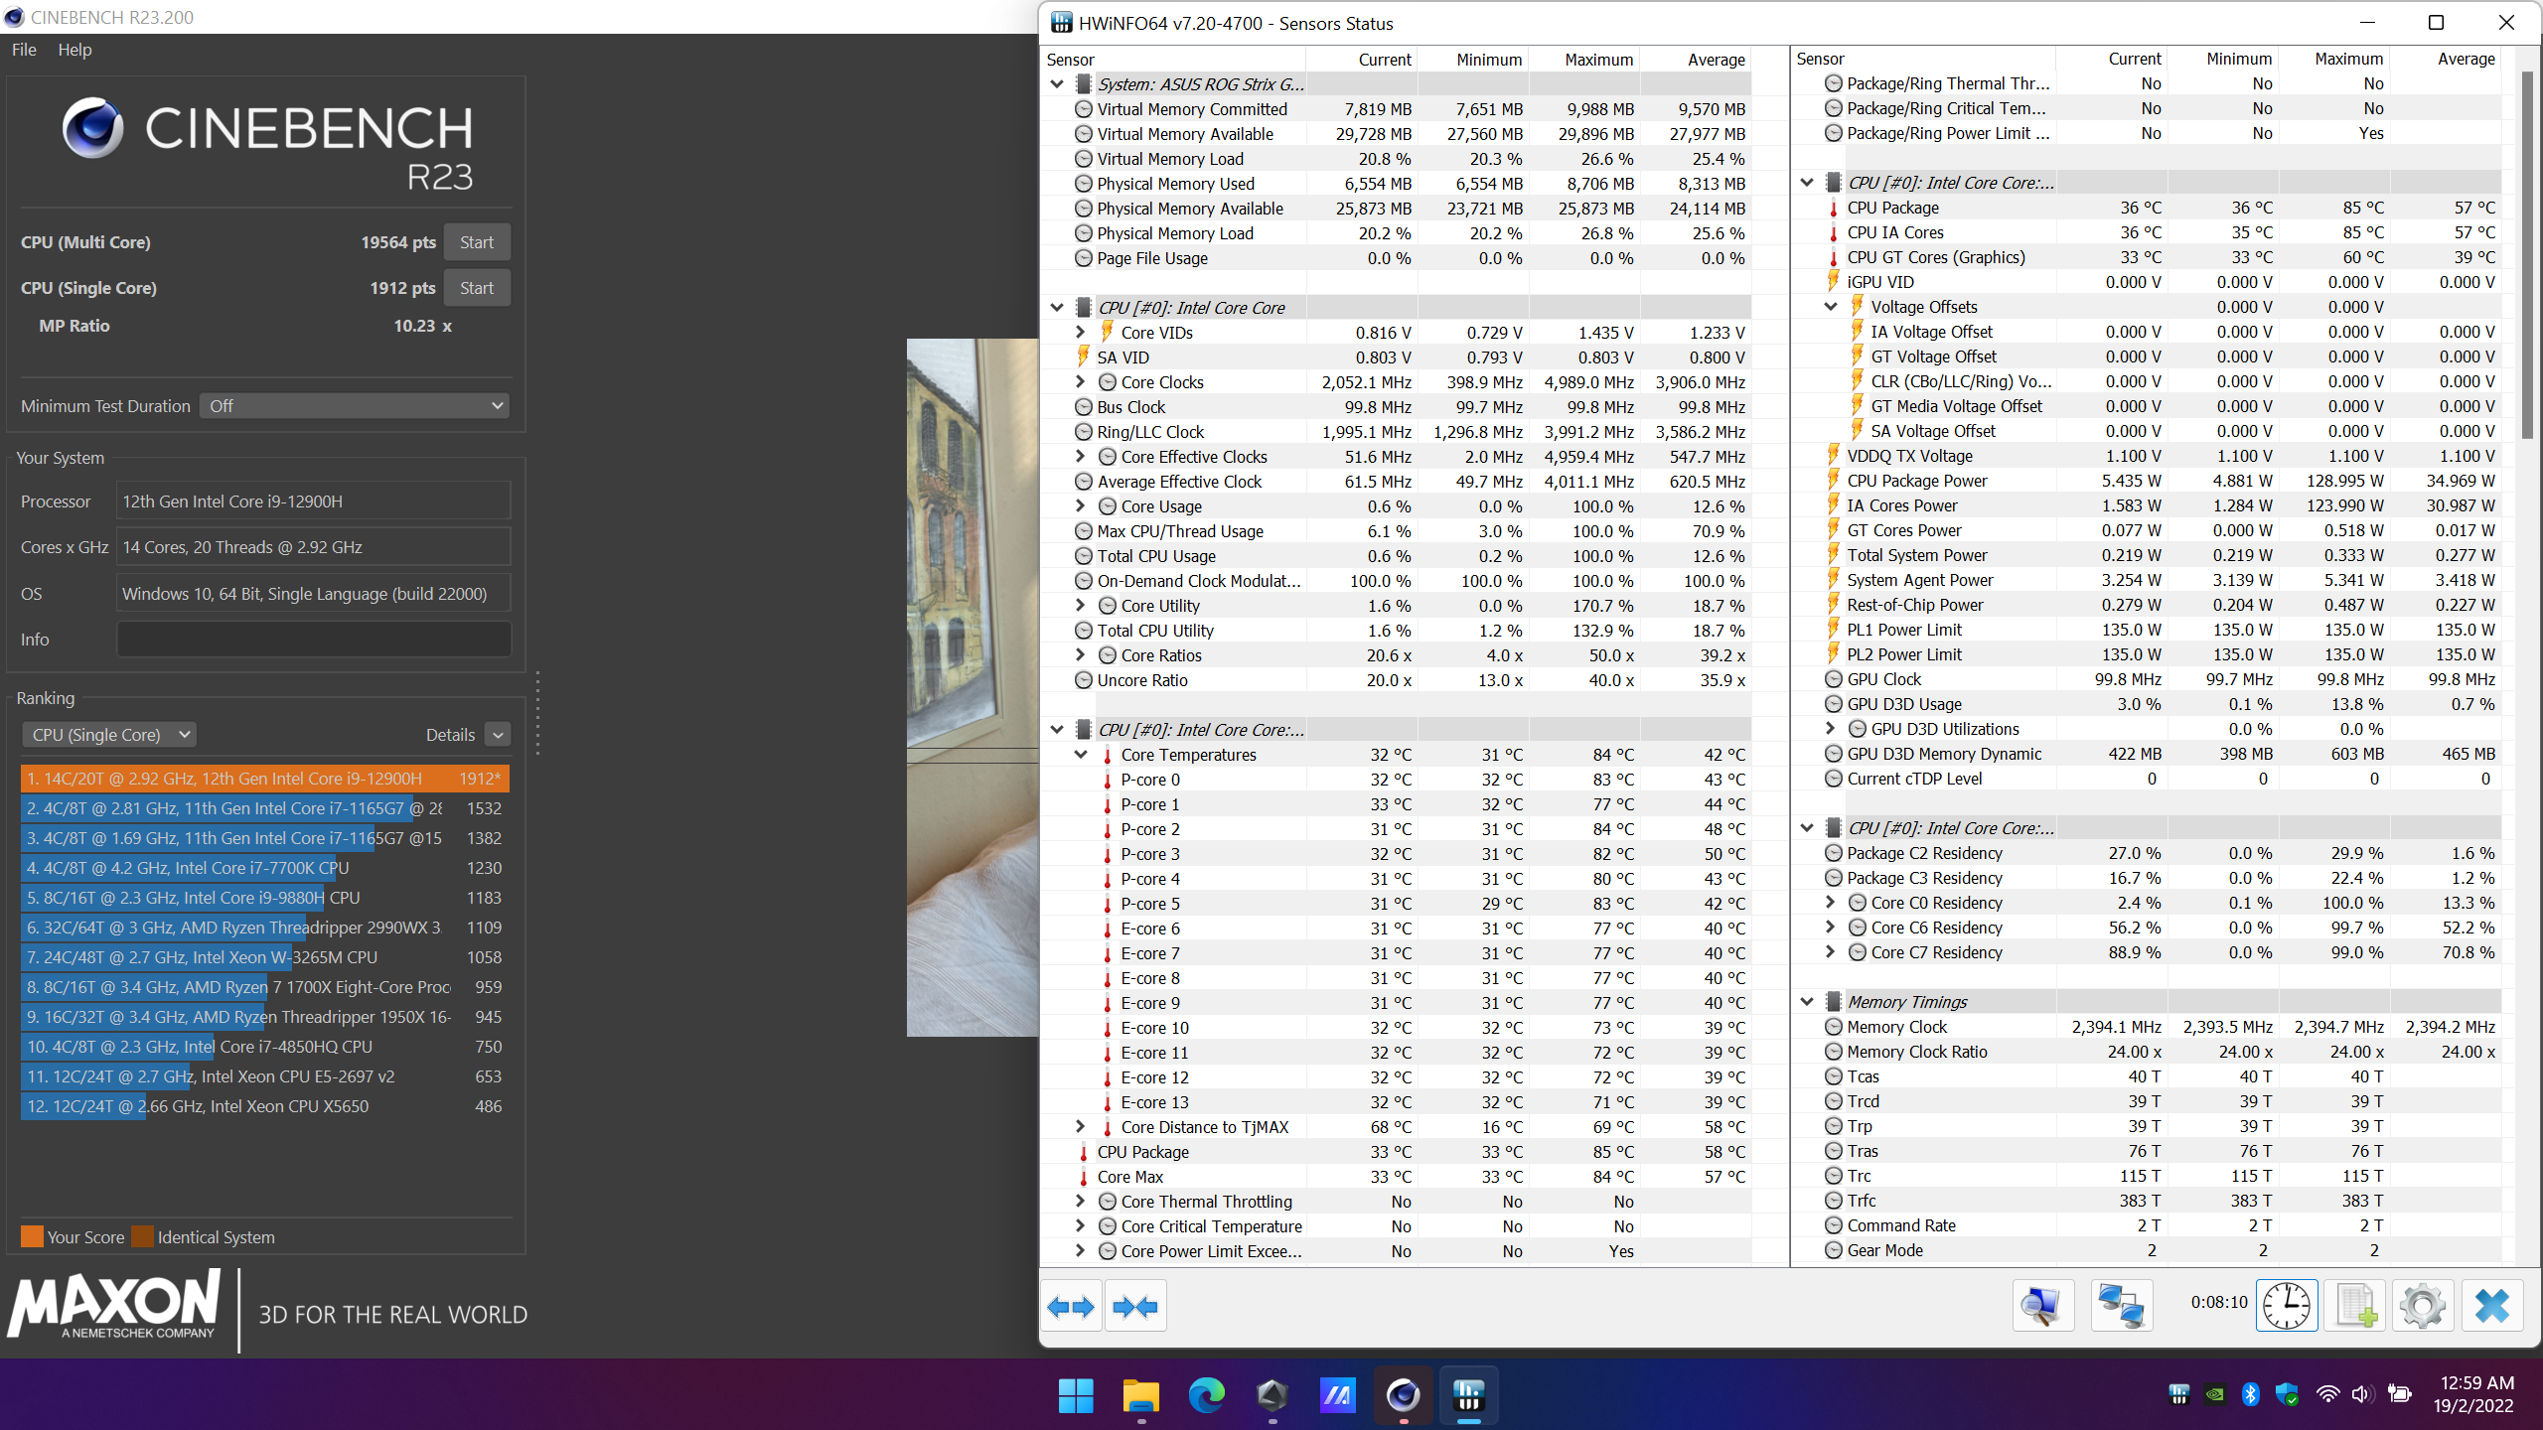Click the network computers icon in HWiNFO toolbar
This screenshot has width=2543, height=1430.
tap(2121, 1306)
